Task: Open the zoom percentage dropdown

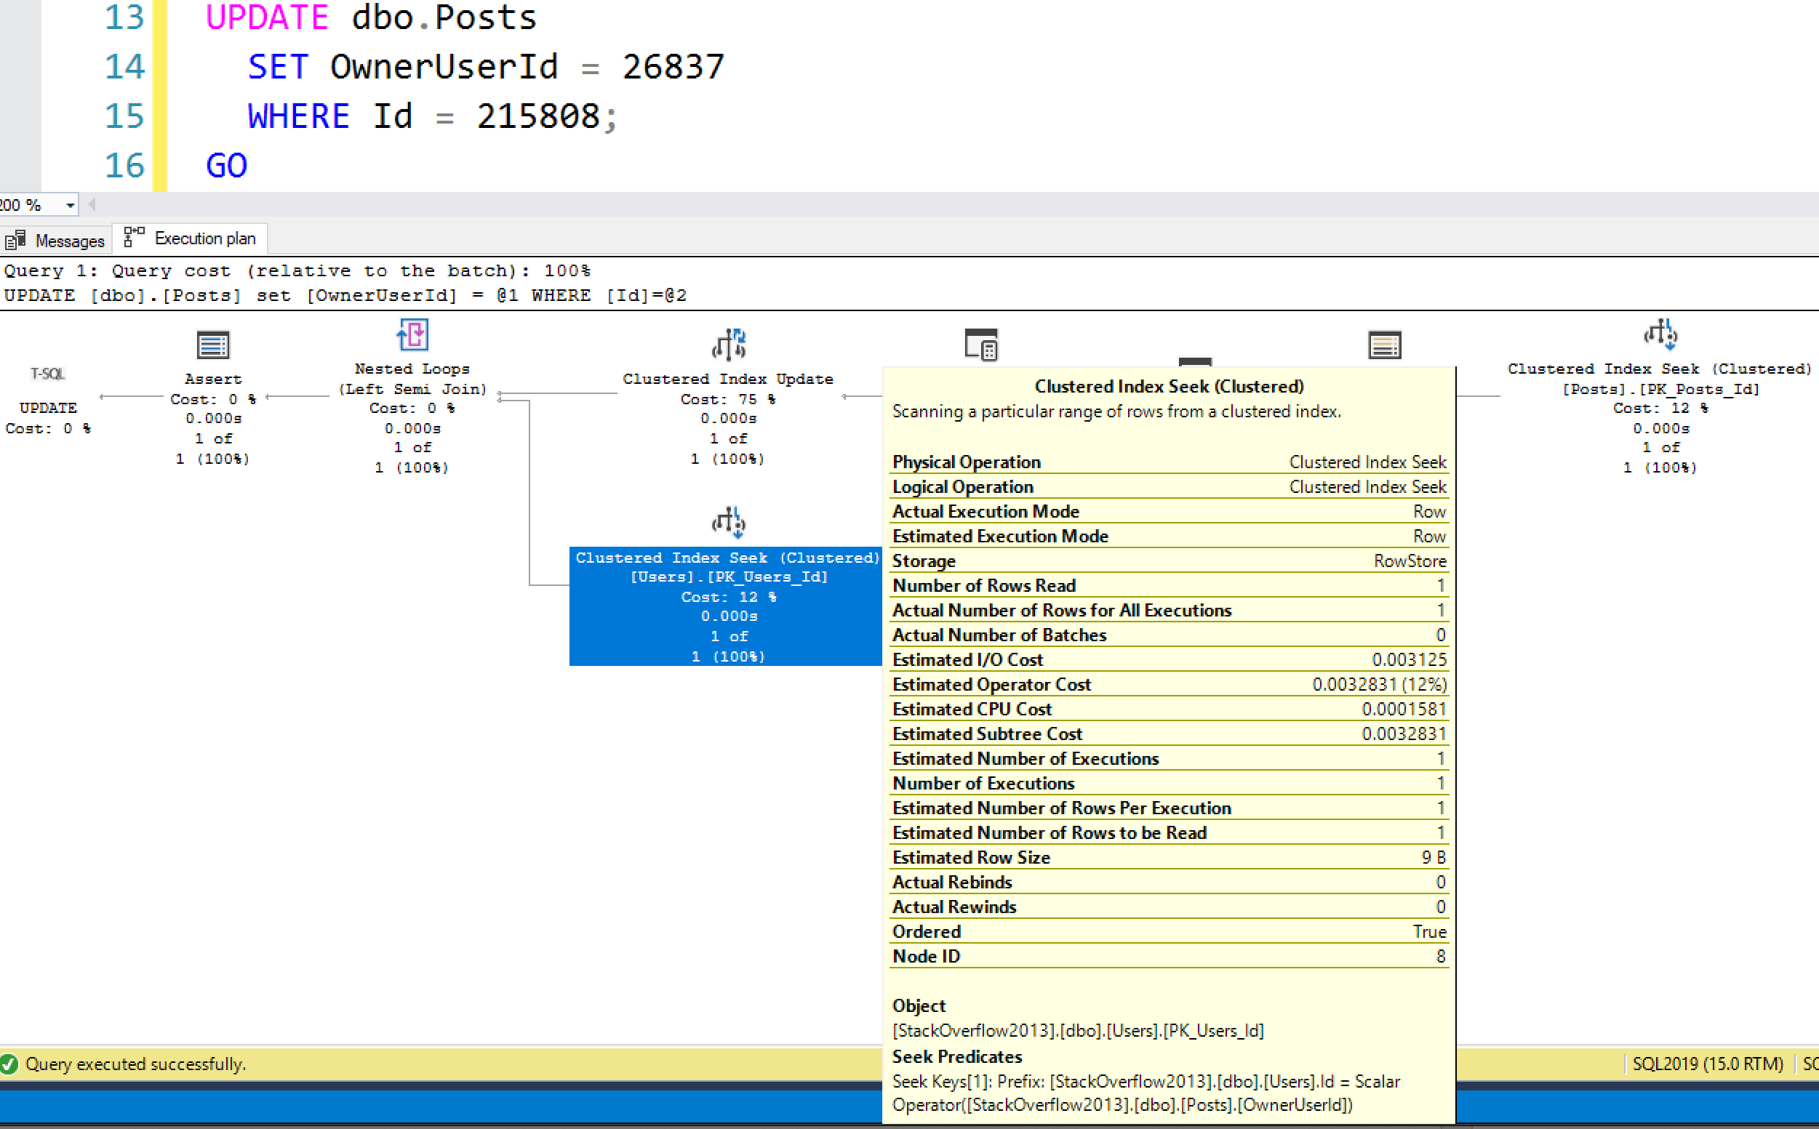Action: (x=71, y=204)
